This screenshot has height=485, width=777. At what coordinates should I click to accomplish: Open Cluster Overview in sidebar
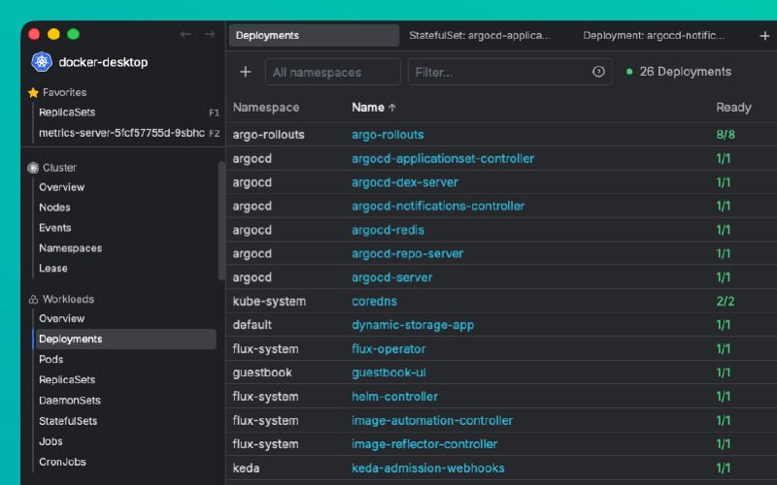point(61,187)
